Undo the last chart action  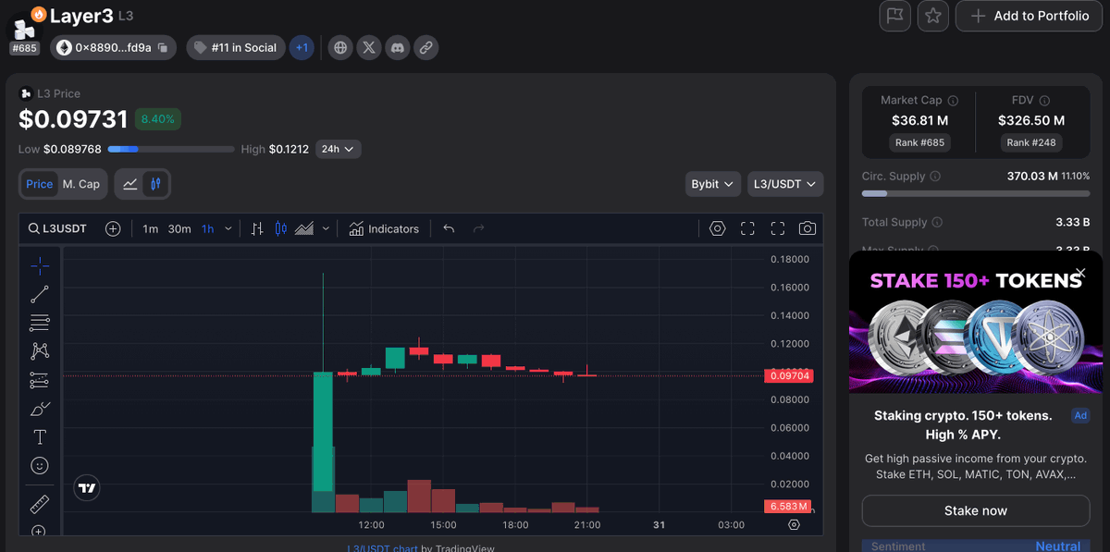pyautogui.click(x=449, y=228)
